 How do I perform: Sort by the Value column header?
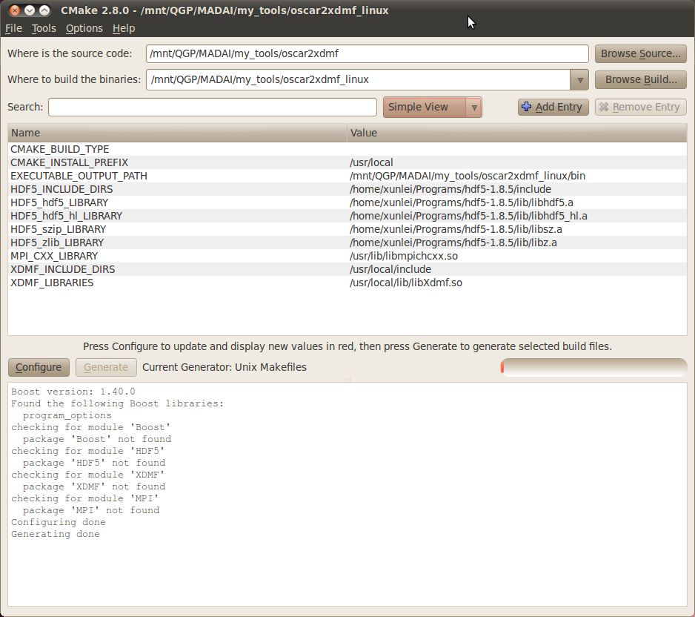click(517, 133)
